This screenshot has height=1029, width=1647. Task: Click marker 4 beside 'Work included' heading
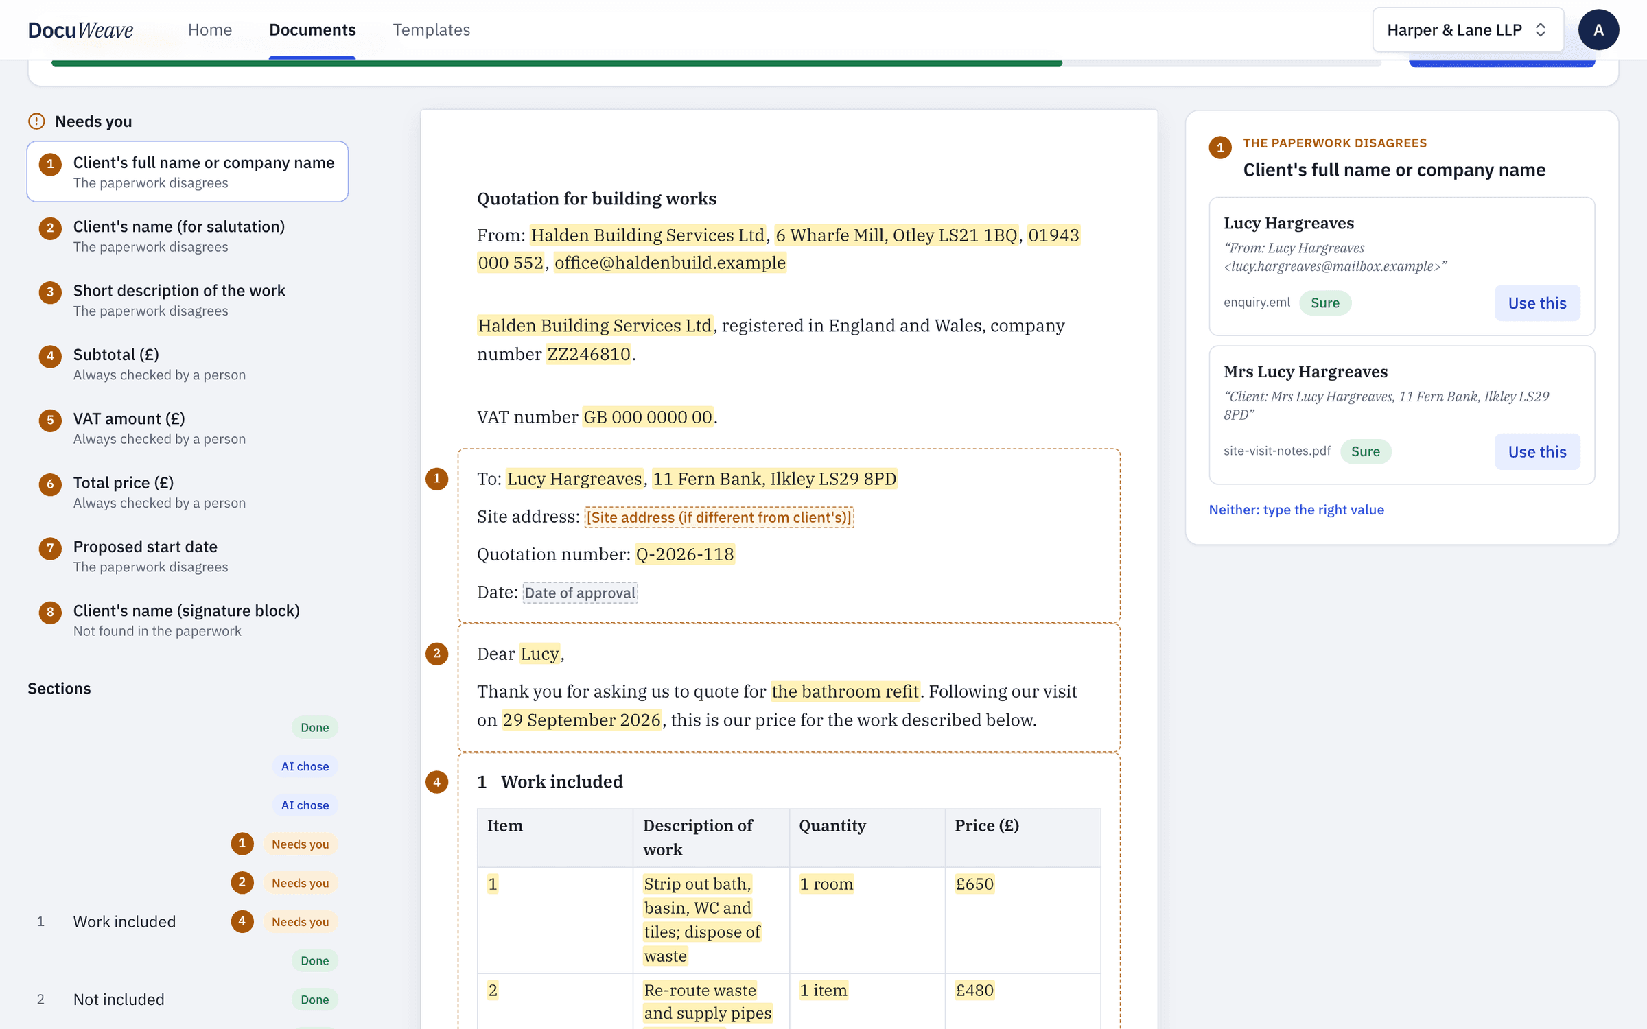point(437,781)
